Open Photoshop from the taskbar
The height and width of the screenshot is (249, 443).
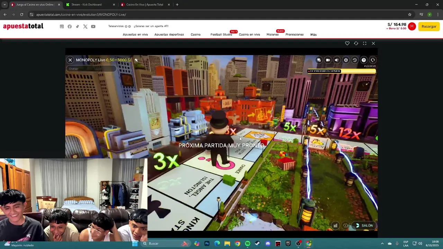(x=207, y=243)
